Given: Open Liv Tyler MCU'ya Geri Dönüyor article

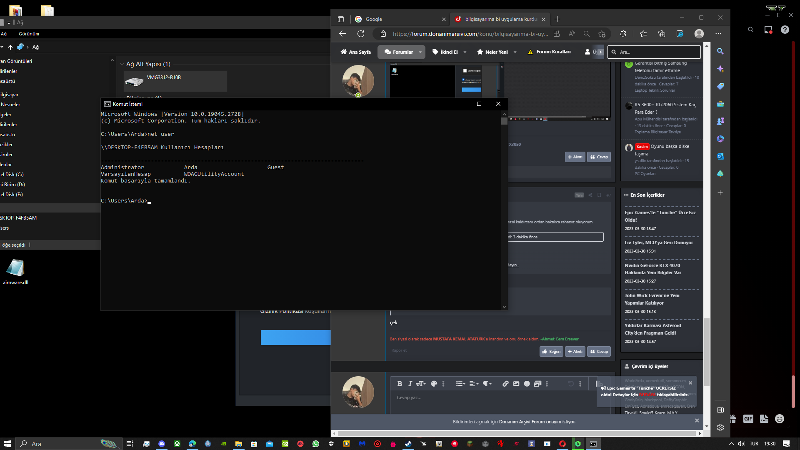Looking at the screenshot, I should [x=659, y=242].
